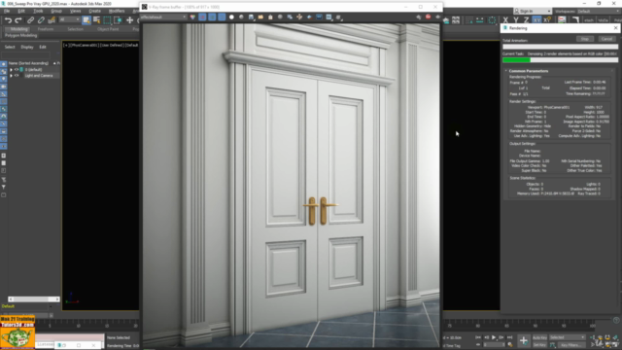Click the Play Animation button
Viewport: 622px width, 350px height.
click(494, 337)
